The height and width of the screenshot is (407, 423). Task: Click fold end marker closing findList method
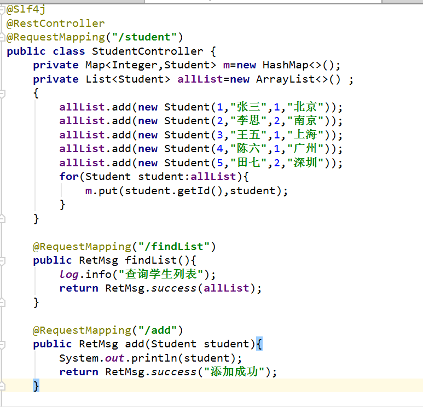click(2, 303)
